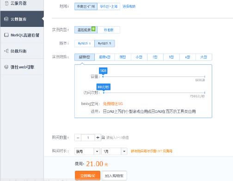Pick the 小型 instance spec
Screen dimensions: 233x181
coord(139,57)
